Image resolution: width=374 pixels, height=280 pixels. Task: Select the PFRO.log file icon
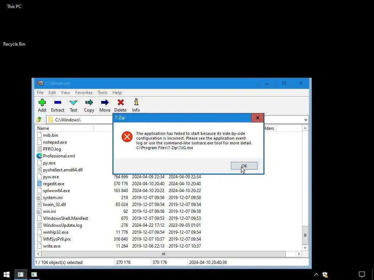tap(39, 149)
